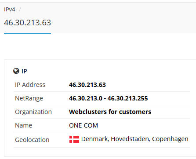Image resolution: width=196 pixels, height=159 pixels.
Task: Click the IP Address row label
Action: (x=30, y=85)
